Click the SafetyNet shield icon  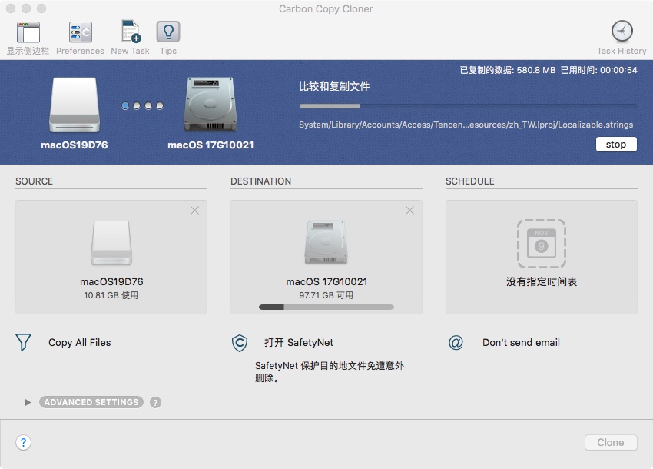(239, 343)
